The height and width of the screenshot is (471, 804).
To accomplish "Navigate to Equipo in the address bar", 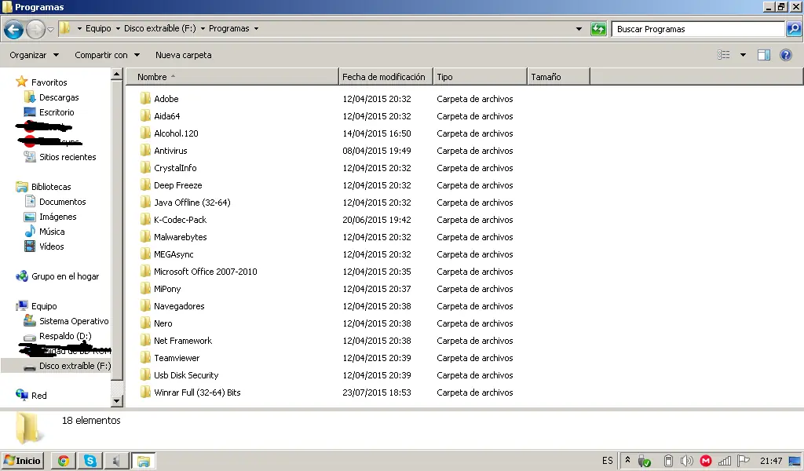I will [x=98, y=29].
